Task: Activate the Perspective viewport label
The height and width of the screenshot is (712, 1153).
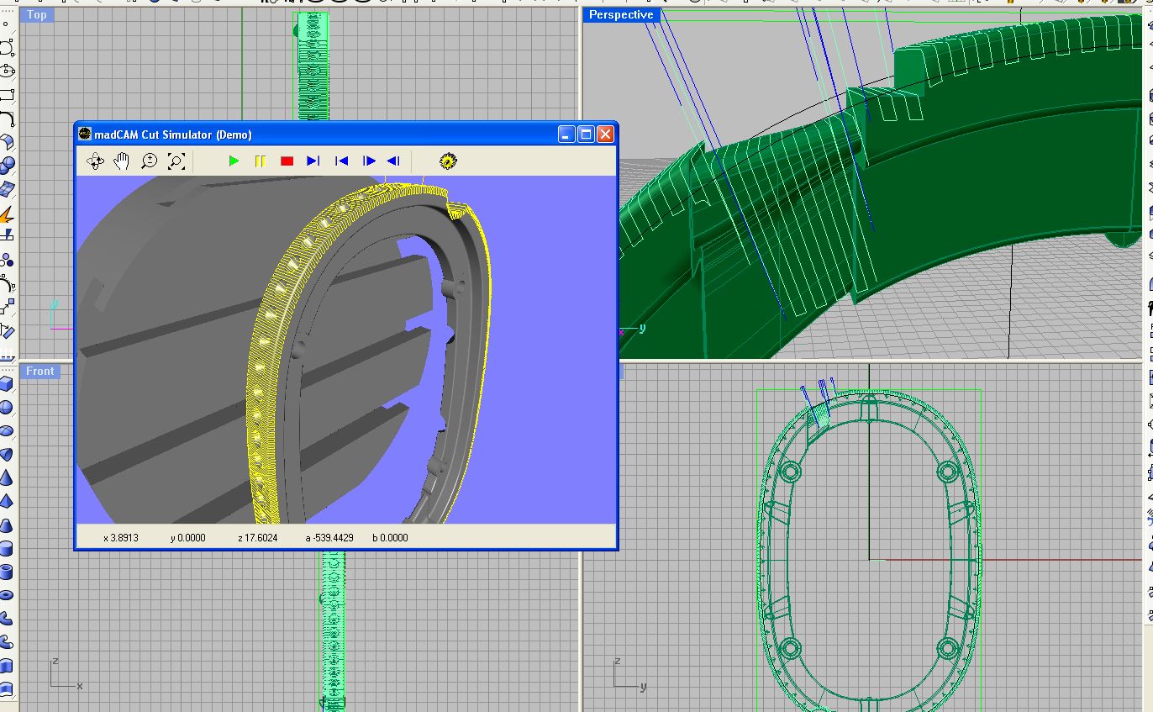Action: pos(620,14)
